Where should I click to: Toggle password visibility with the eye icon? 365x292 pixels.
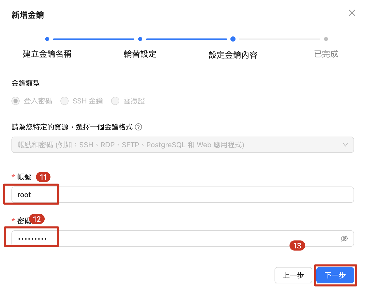(344, 238)
